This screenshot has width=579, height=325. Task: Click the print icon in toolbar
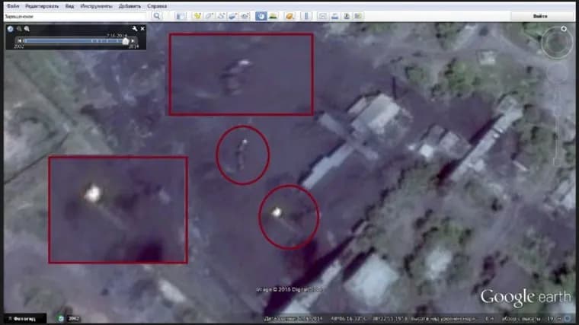(x=335, y=16)
